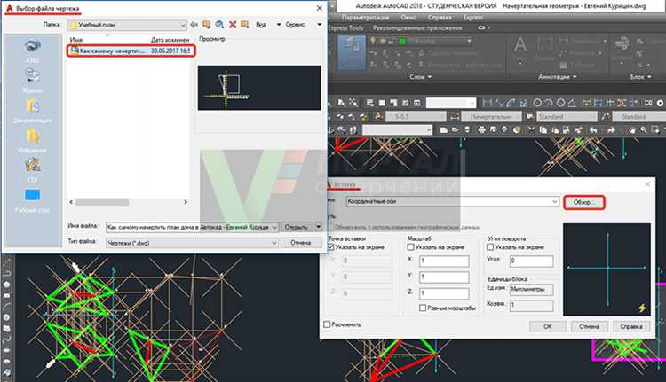
Task: Open the 'Тип файла' dropdown list
Action: pyautogui.click(x=273, y=242)
